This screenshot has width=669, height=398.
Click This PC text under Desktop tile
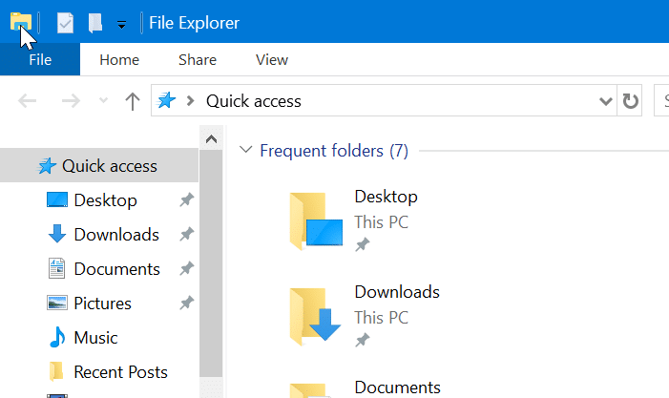click(382, 221)
